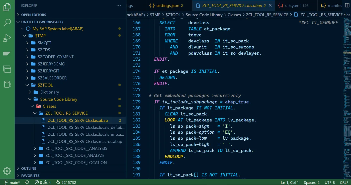Image resolution: width=351 pixels, height=185 pixels.
Task: Close the ZCL_TOOL_RS_SERVICE.clas.abap tab
Action: pos(270,6)
